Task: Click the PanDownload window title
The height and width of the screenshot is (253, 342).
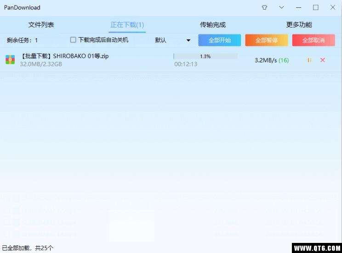Action: pos(22,8)
